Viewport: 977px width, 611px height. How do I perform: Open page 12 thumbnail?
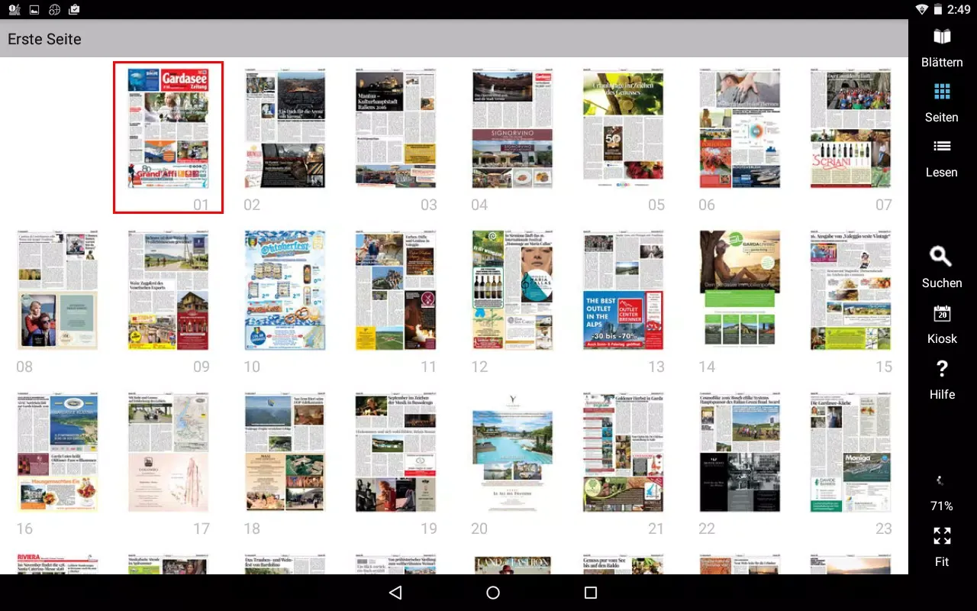tap(512, 291)
